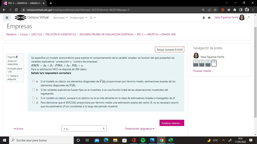The image size is (257, 144).
Task: Check answer option c
Action: [33, 98]
